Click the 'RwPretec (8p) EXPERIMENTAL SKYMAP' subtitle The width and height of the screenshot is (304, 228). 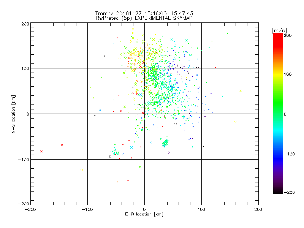(144, 18)
